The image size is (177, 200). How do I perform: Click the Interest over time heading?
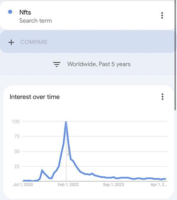[35, 97]
